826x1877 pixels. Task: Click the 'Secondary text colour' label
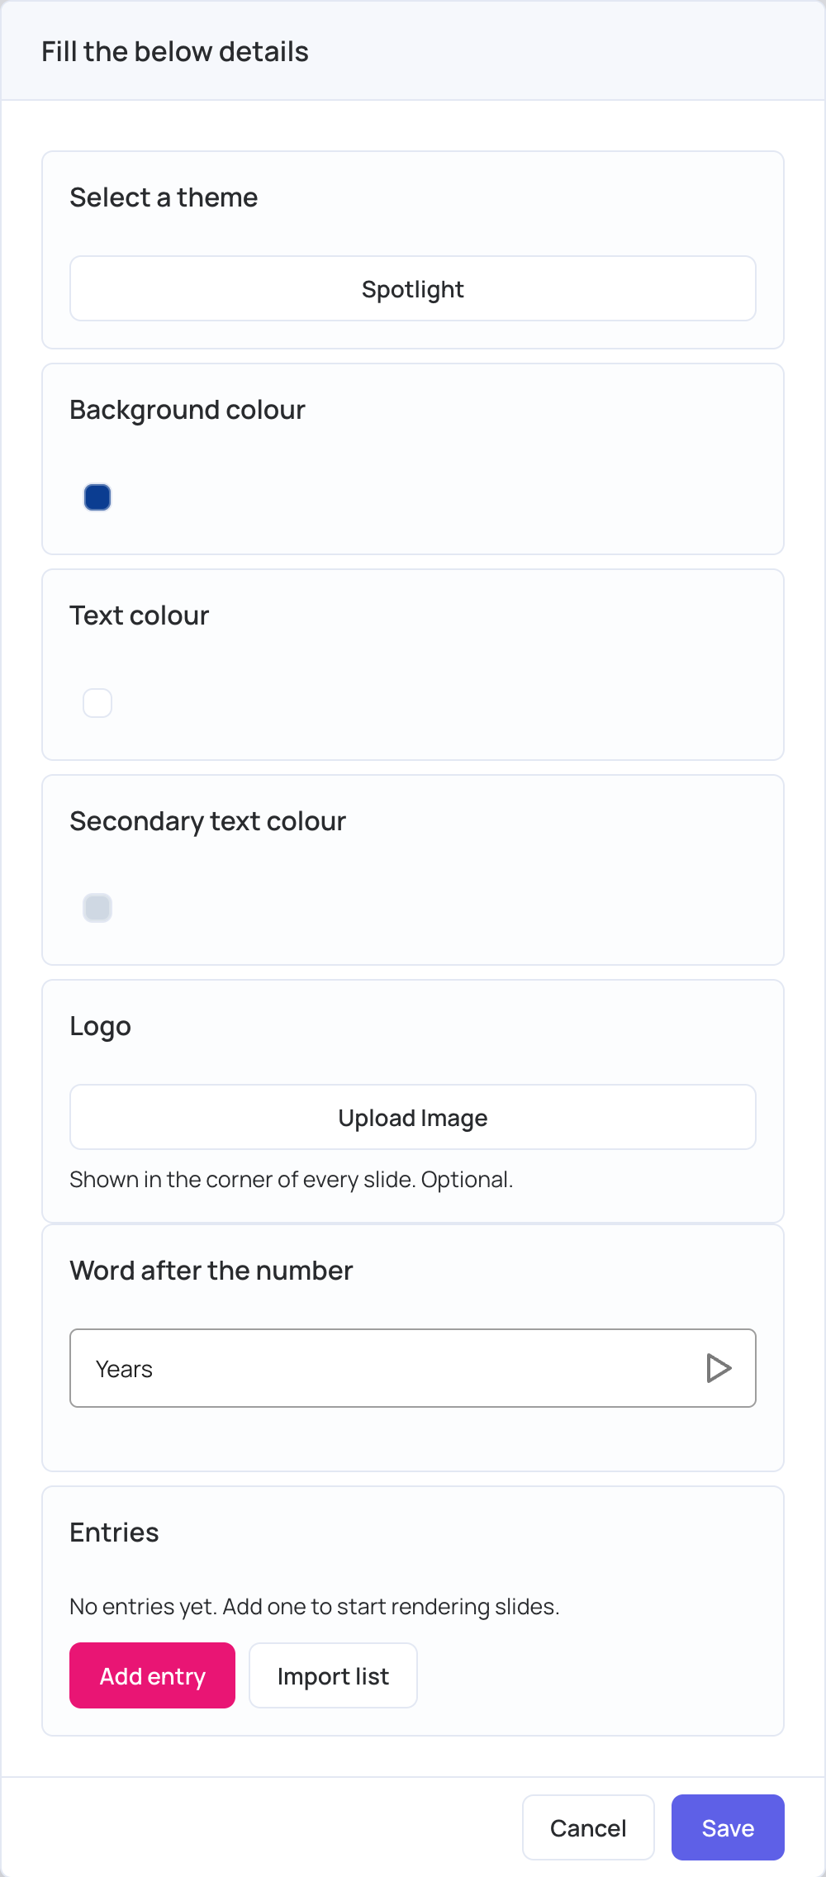207,821
